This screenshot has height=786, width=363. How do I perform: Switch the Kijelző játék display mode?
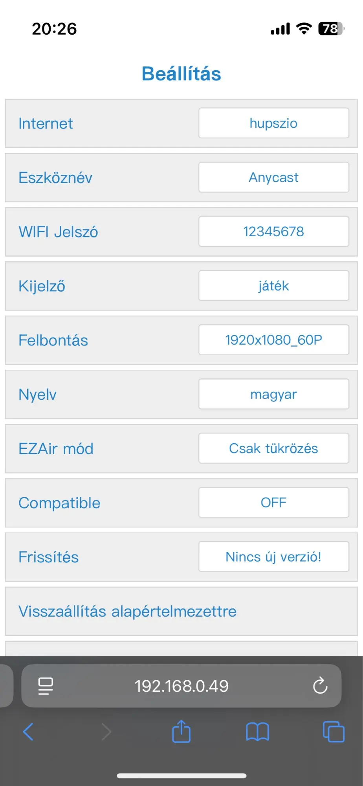[274, 286]
